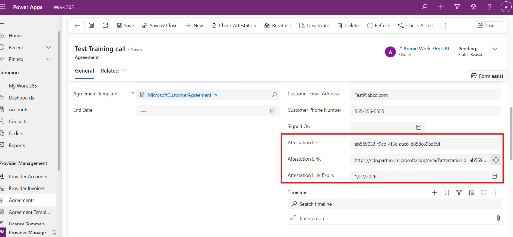The width and height of the screenshot is (513, 237).
Task: Delete this agreement record
Action: 348,26
